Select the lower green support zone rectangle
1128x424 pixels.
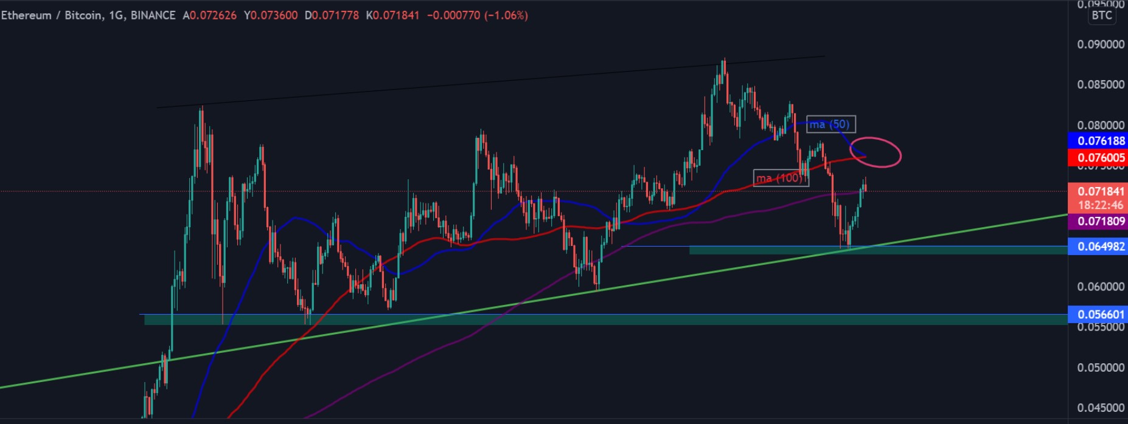coord(608,320)
